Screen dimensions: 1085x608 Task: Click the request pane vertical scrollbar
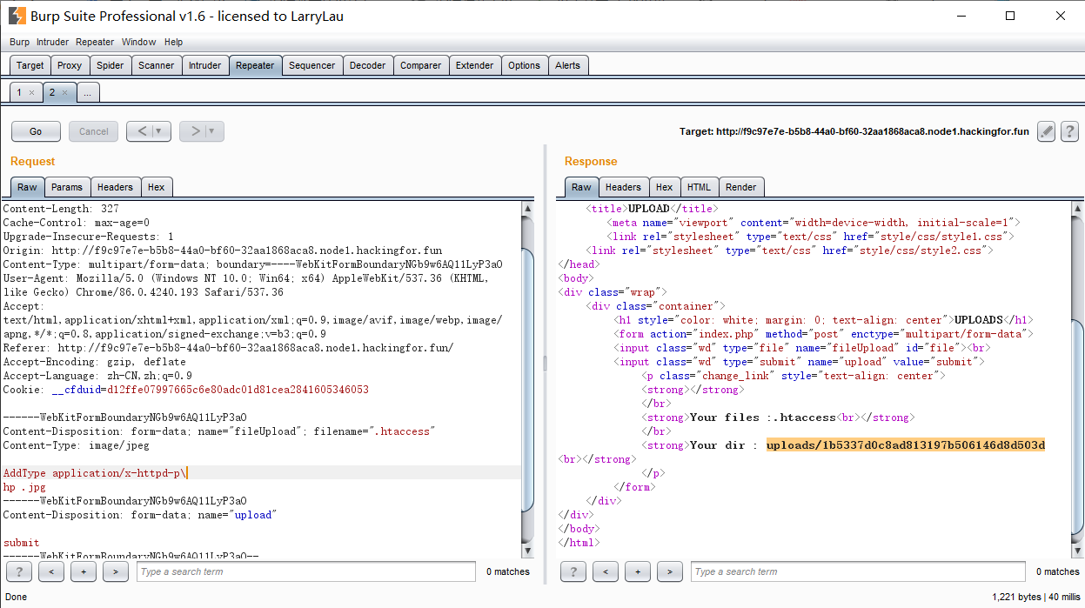coord(527,378)
